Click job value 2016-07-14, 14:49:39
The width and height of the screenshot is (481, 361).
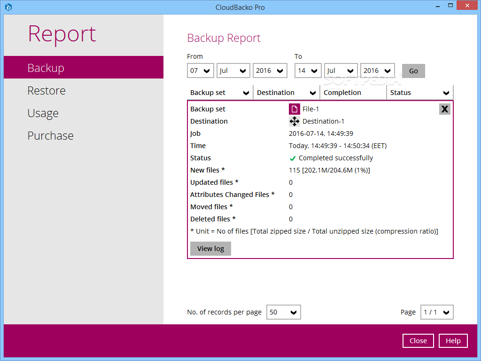click(321, 133)
